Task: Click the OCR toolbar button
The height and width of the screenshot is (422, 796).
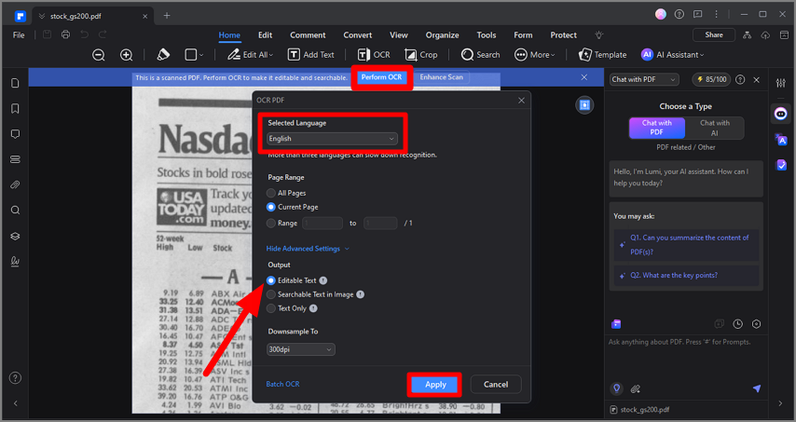Action: [x=374, y=55]
